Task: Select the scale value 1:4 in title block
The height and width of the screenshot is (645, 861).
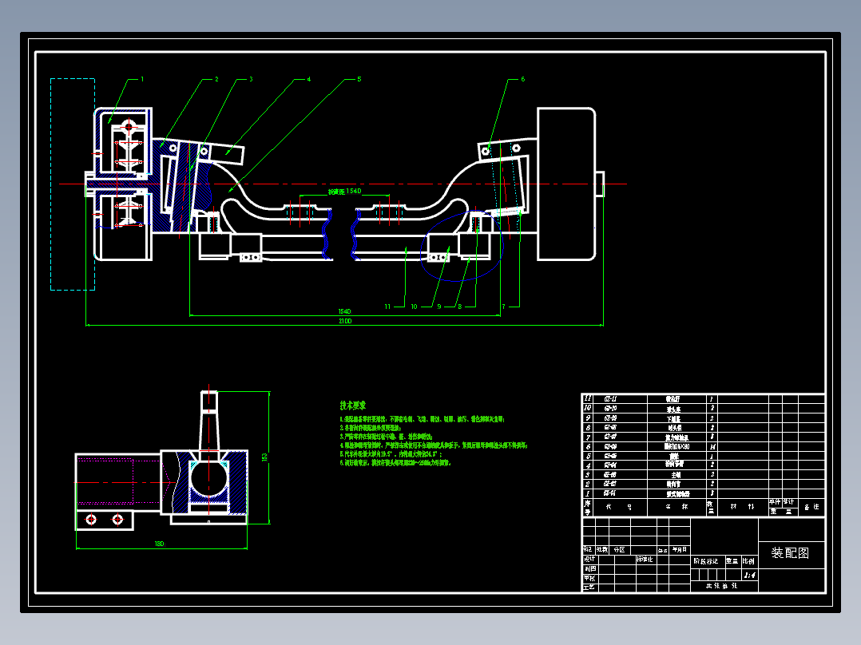Action: [x=749, y=576]
